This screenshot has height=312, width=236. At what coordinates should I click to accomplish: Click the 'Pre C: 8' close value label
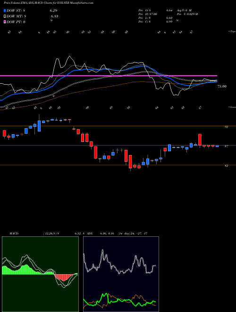145,22
